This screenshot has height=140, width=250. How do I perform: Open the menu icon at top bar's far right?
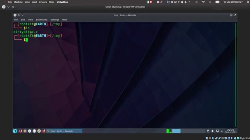click(248, 2)
